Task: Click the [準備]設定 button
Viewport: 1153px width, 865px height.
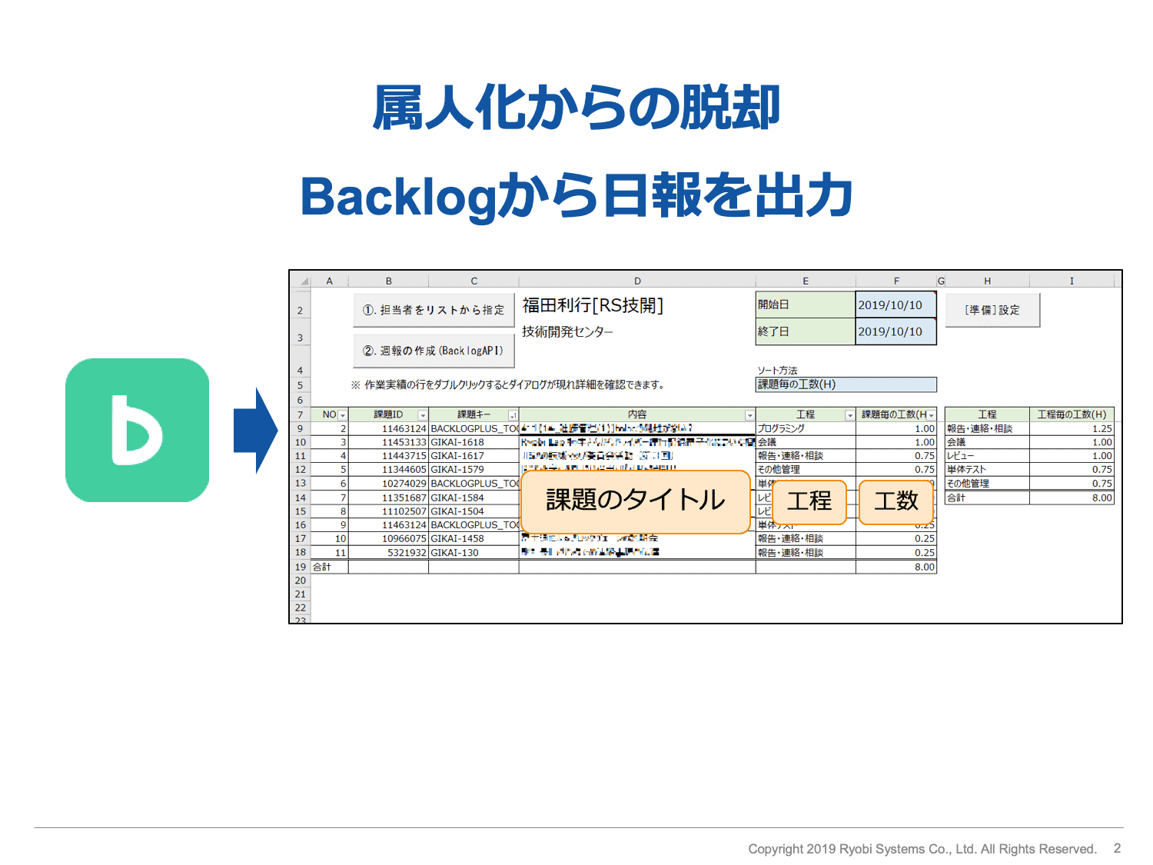Action: (992, 310)
